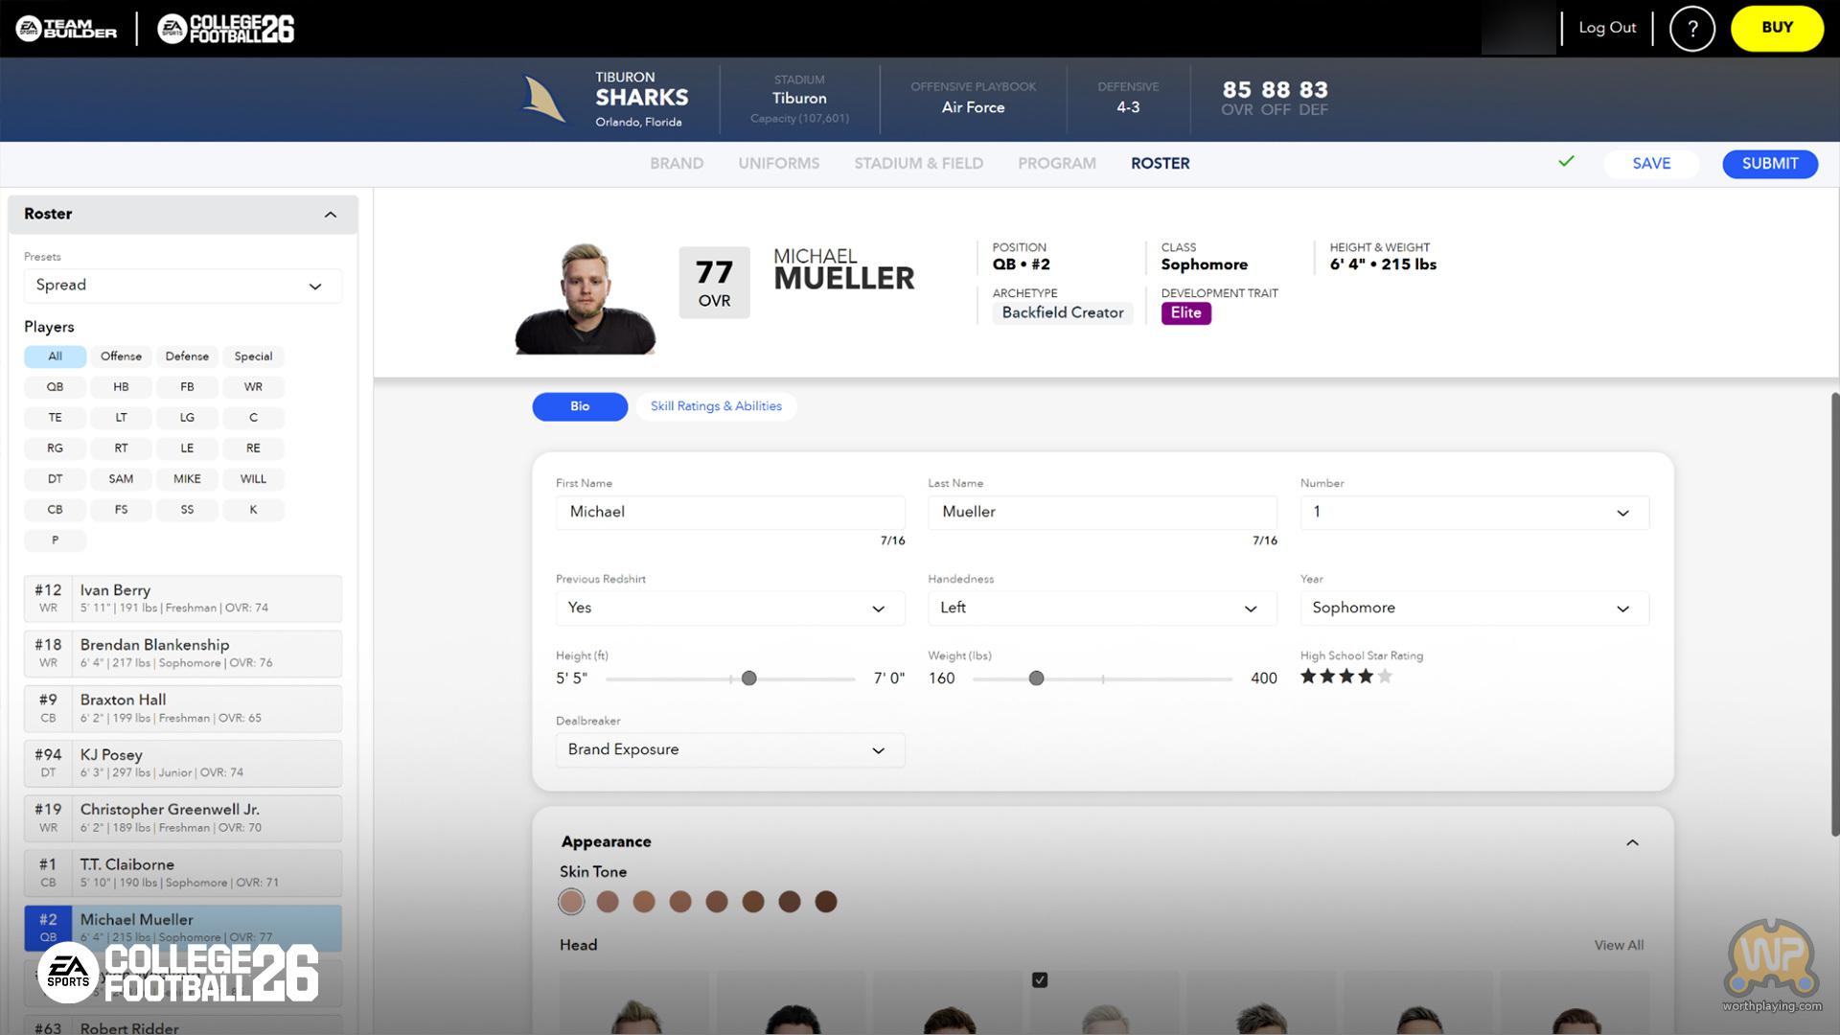Click the help question mark icon
This screenshot has width=1840, height=1035.
(x=1691, y=29)
